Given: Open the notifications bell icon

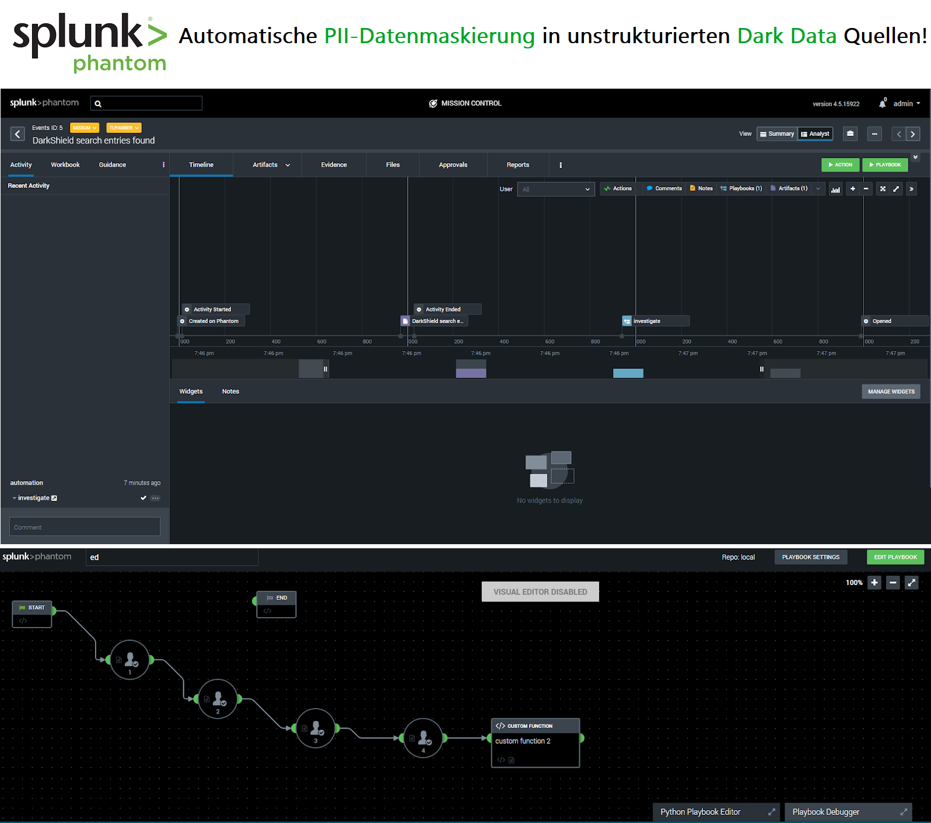Looking at the screenshot, I should click(x=882, y=104).
